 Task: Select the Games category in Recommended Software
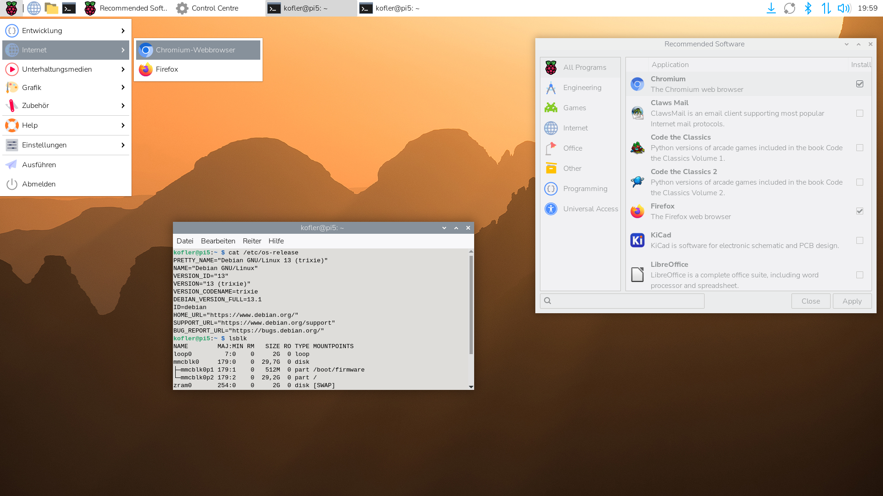[x=574, y=108]
